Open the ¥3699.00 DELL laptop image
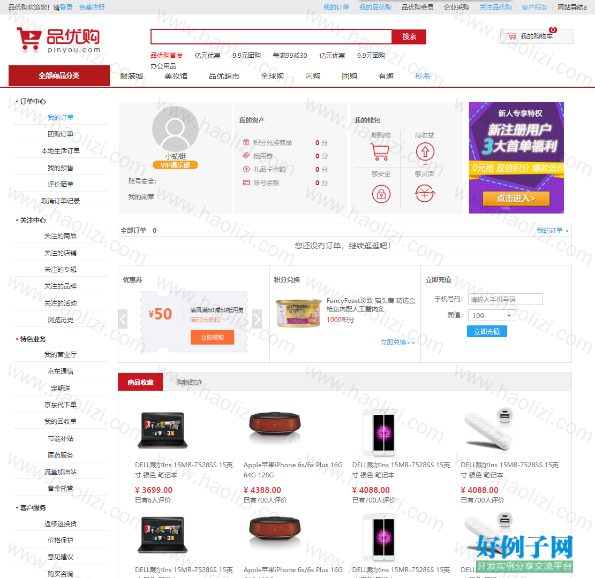595x578 pixels. (x=162, y=430)
